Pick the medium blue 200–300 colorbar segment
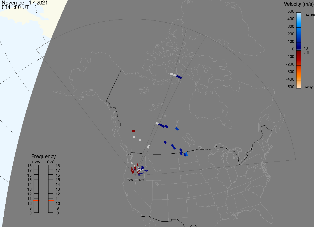Viewport: 315px width, 227px height. 299,31
